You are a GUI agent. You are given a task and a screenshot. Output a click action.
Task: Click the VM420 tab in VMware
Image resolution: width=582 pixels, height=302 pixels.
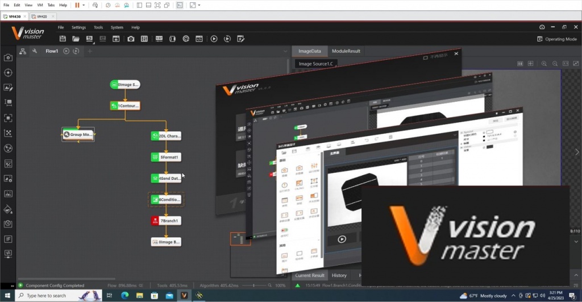[x=42, y=16]
